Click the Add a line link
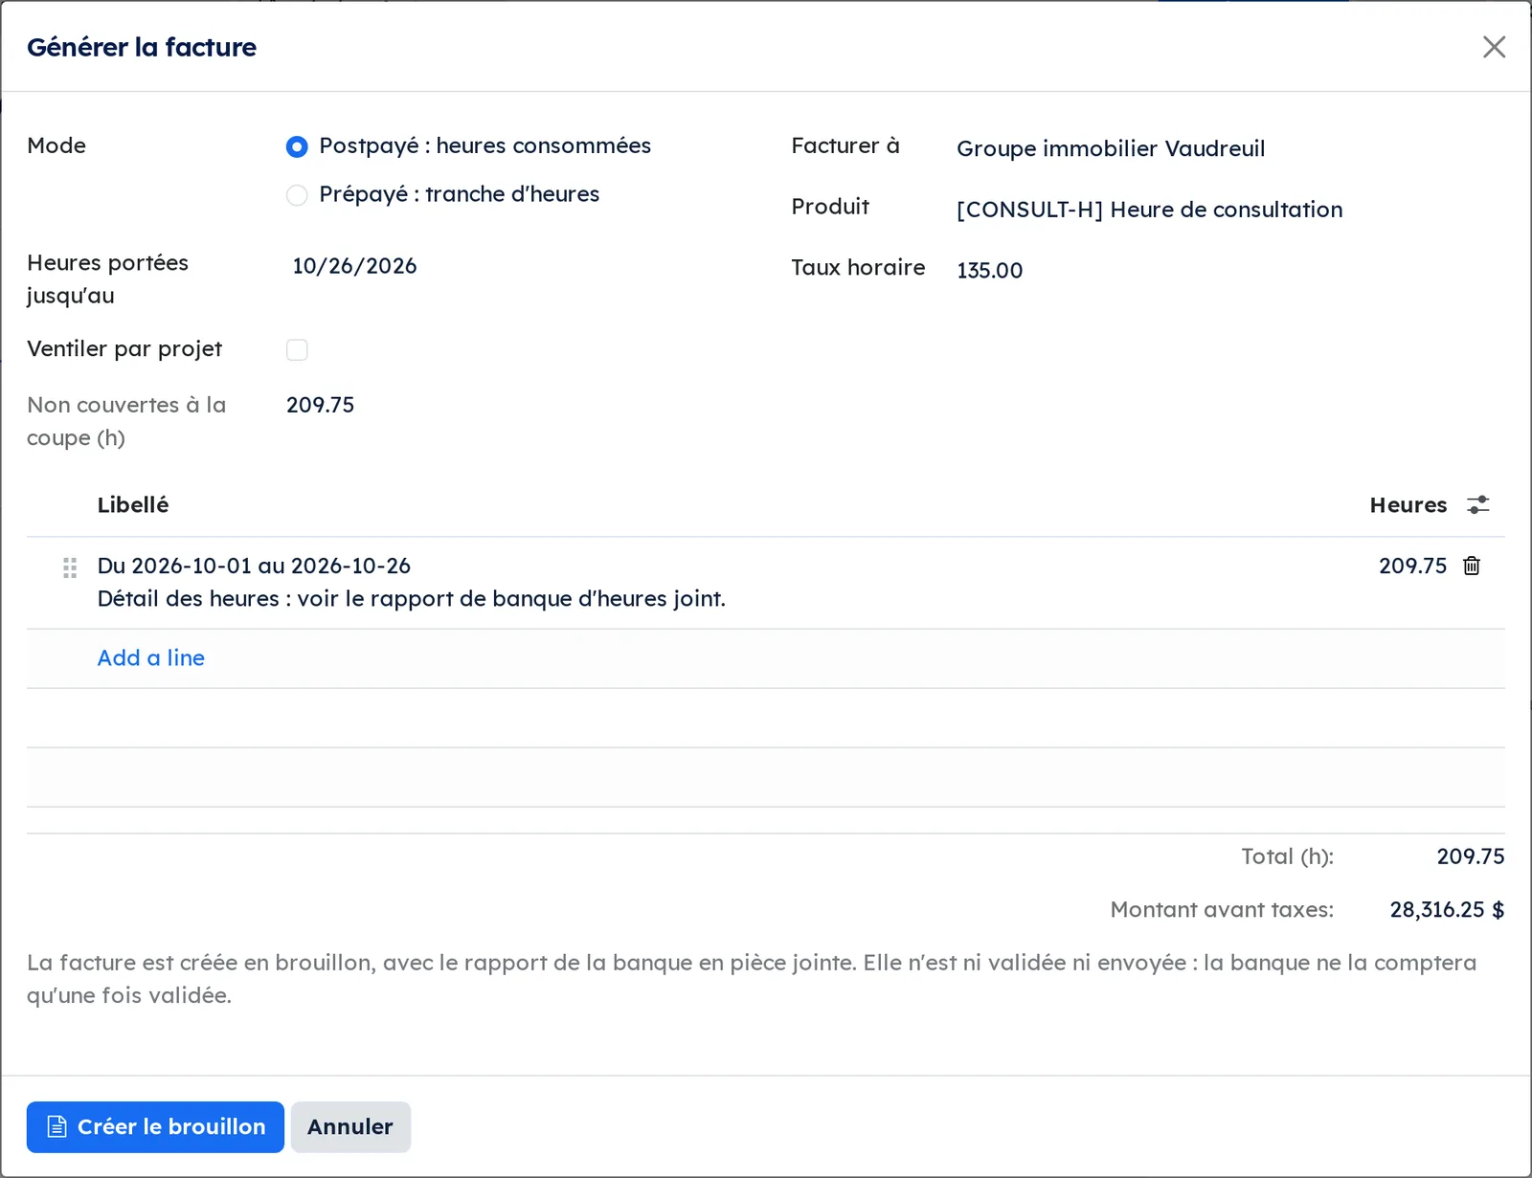The image size is (1532, 1178). pos(151,658)
